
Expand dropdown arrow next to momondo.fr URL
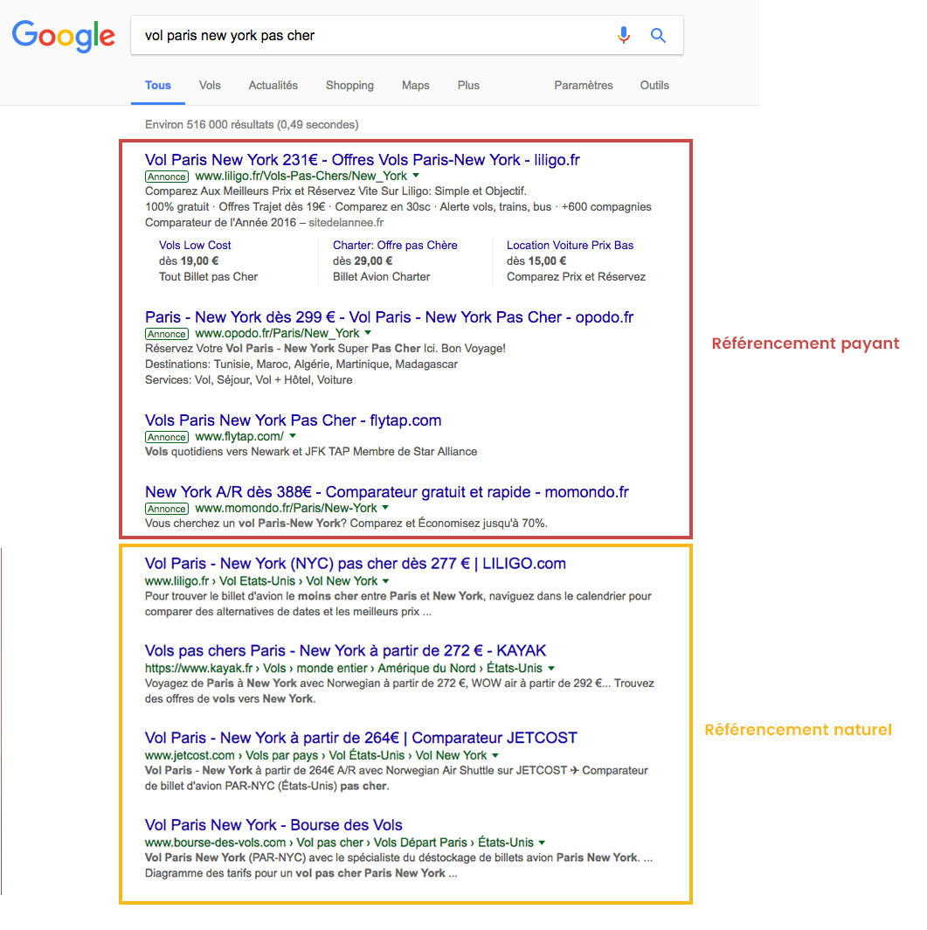pos(386,508)
